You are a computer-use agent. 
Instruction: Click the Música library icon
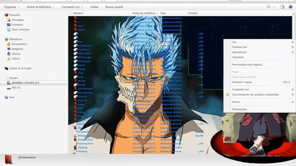9,54
